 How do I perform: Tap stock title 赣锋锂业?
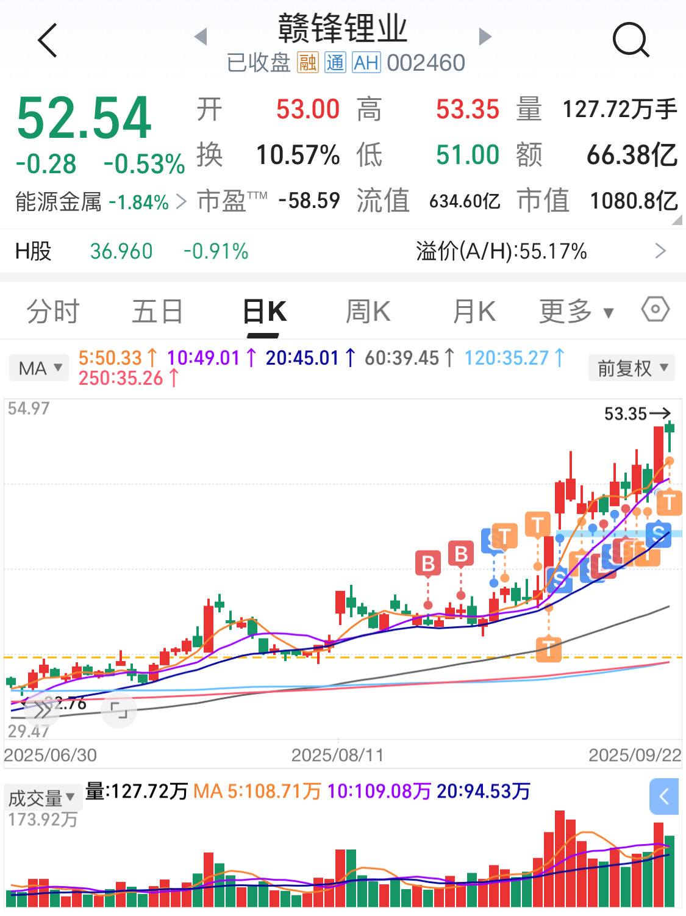coord(343,28)
